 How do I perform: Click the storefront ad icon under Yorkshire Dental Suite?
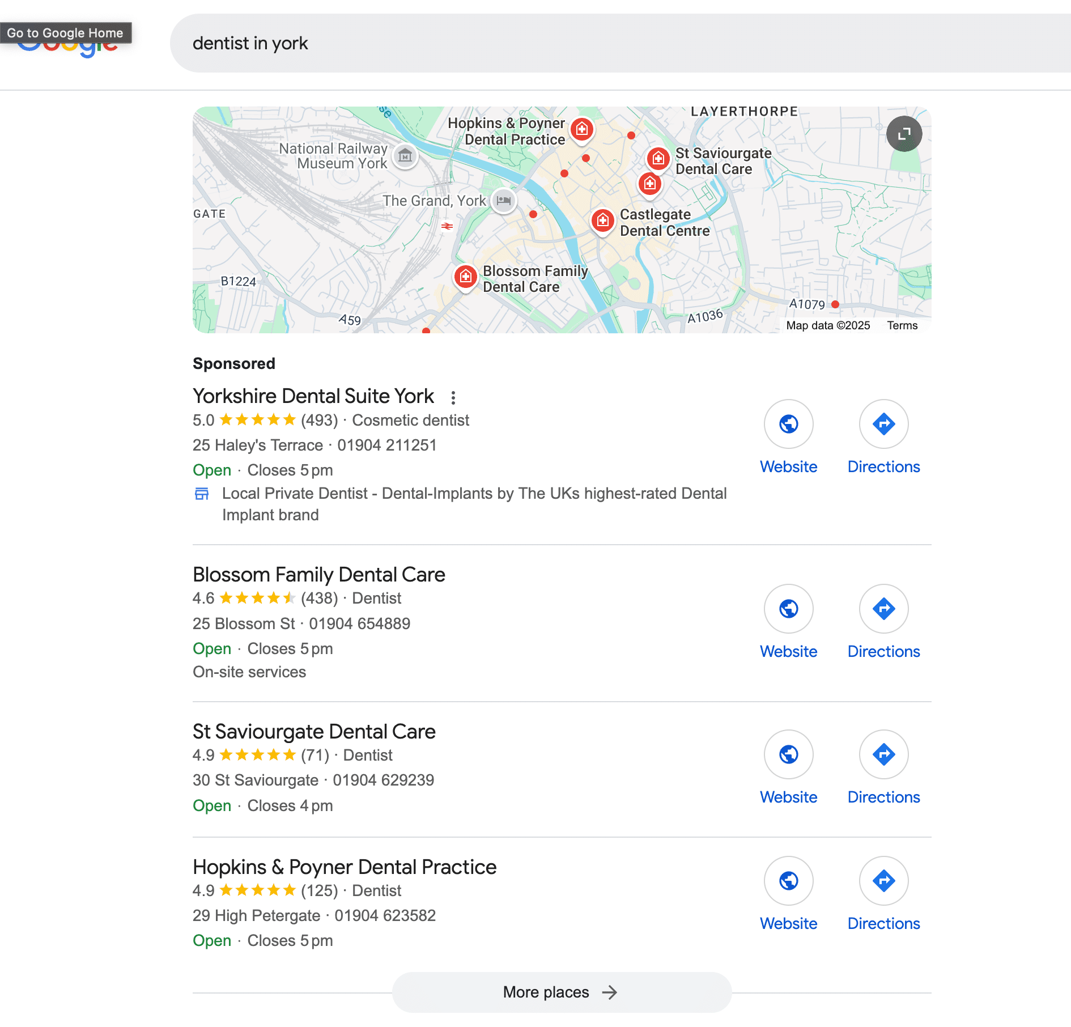pos(202,494)
